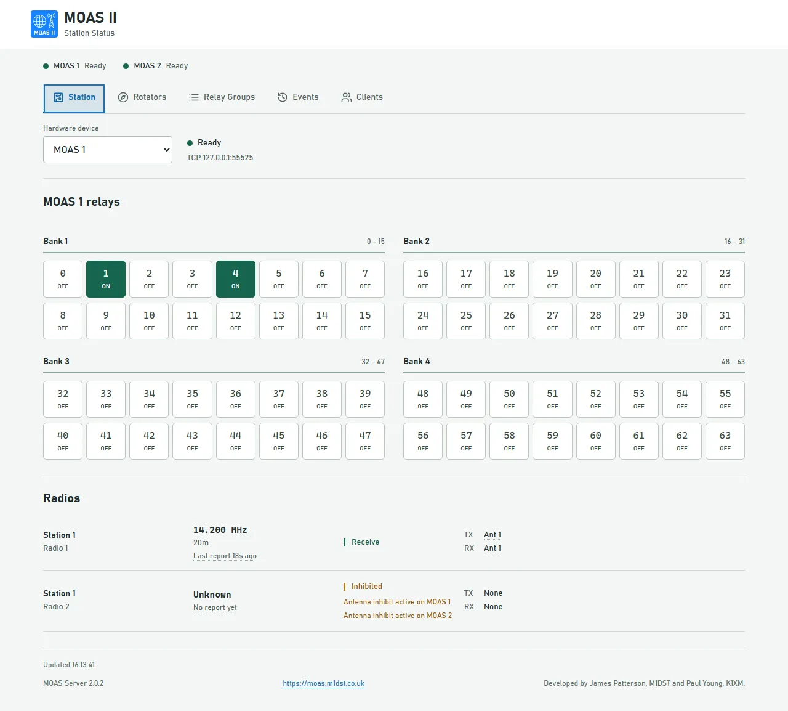Click the MOAS 1 Ready status indicator
The height and width of the screenshot is (711, 788).
[74, 66]
